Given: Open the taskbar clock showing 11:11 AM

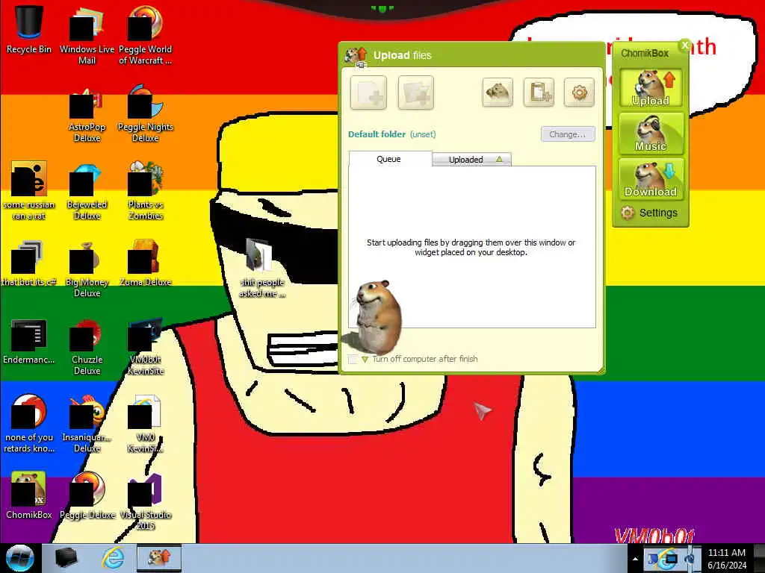Looking at the screenshot, I should tap(726, 559).
